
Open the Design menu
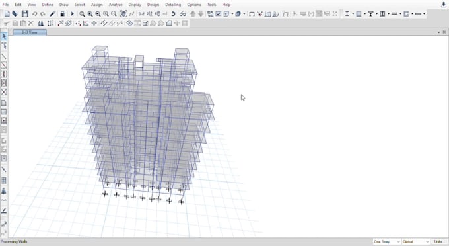[x=153, y=5]
